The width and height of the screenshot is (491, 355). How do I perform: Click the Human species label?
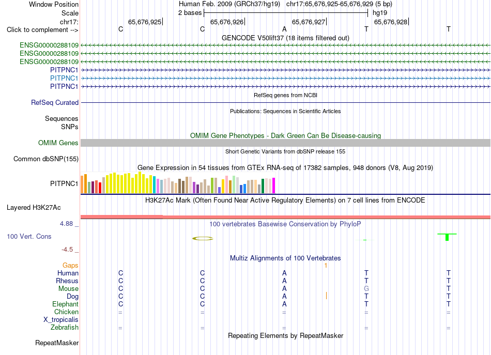tap(68, 273)
